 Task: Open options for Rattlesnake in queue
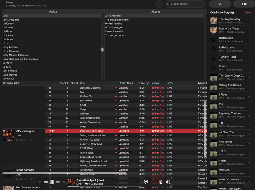(x=248, y=40)
